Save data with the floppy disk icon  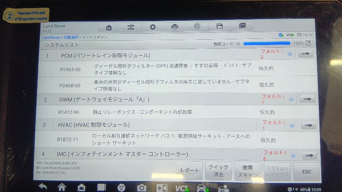coord(220,26)
